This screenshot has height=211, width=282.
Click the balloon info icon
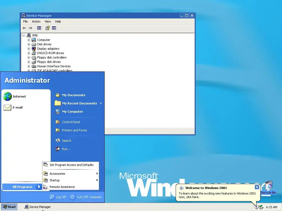pos(181,188)
